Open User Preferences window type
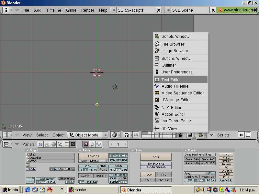The image size is (259, 194). (x=181, y=72)
